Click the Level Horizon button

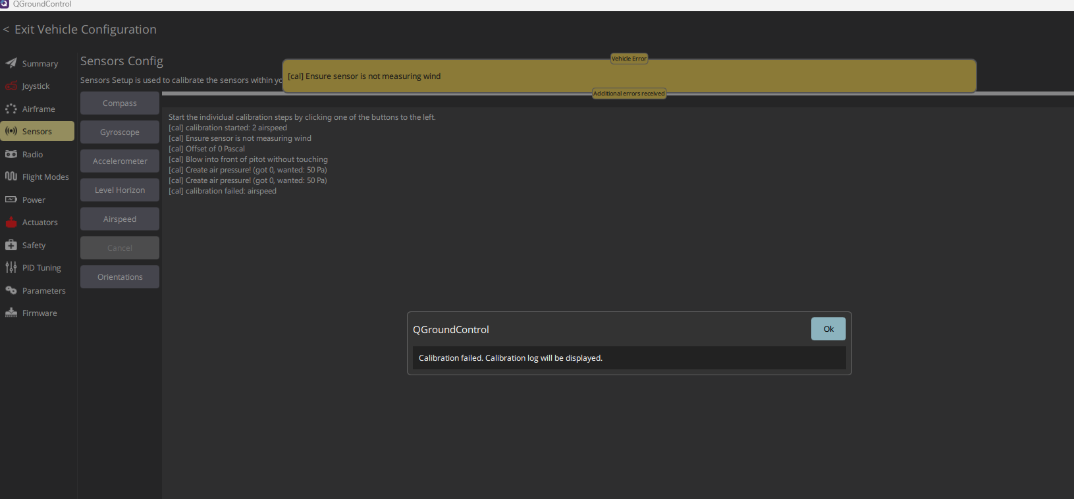(120, 190)
